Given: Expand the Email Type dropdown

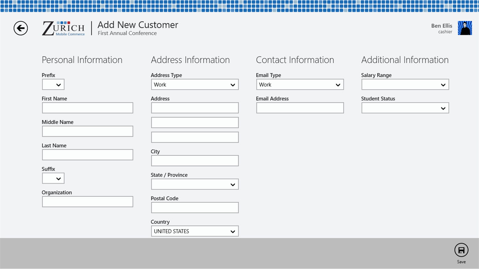Looking at the screenshot, I should (300, 84).
